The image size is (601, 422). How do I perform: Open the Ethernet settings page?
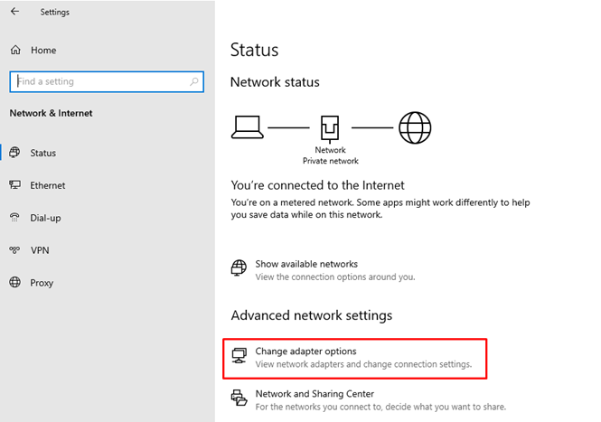point(47,185)
